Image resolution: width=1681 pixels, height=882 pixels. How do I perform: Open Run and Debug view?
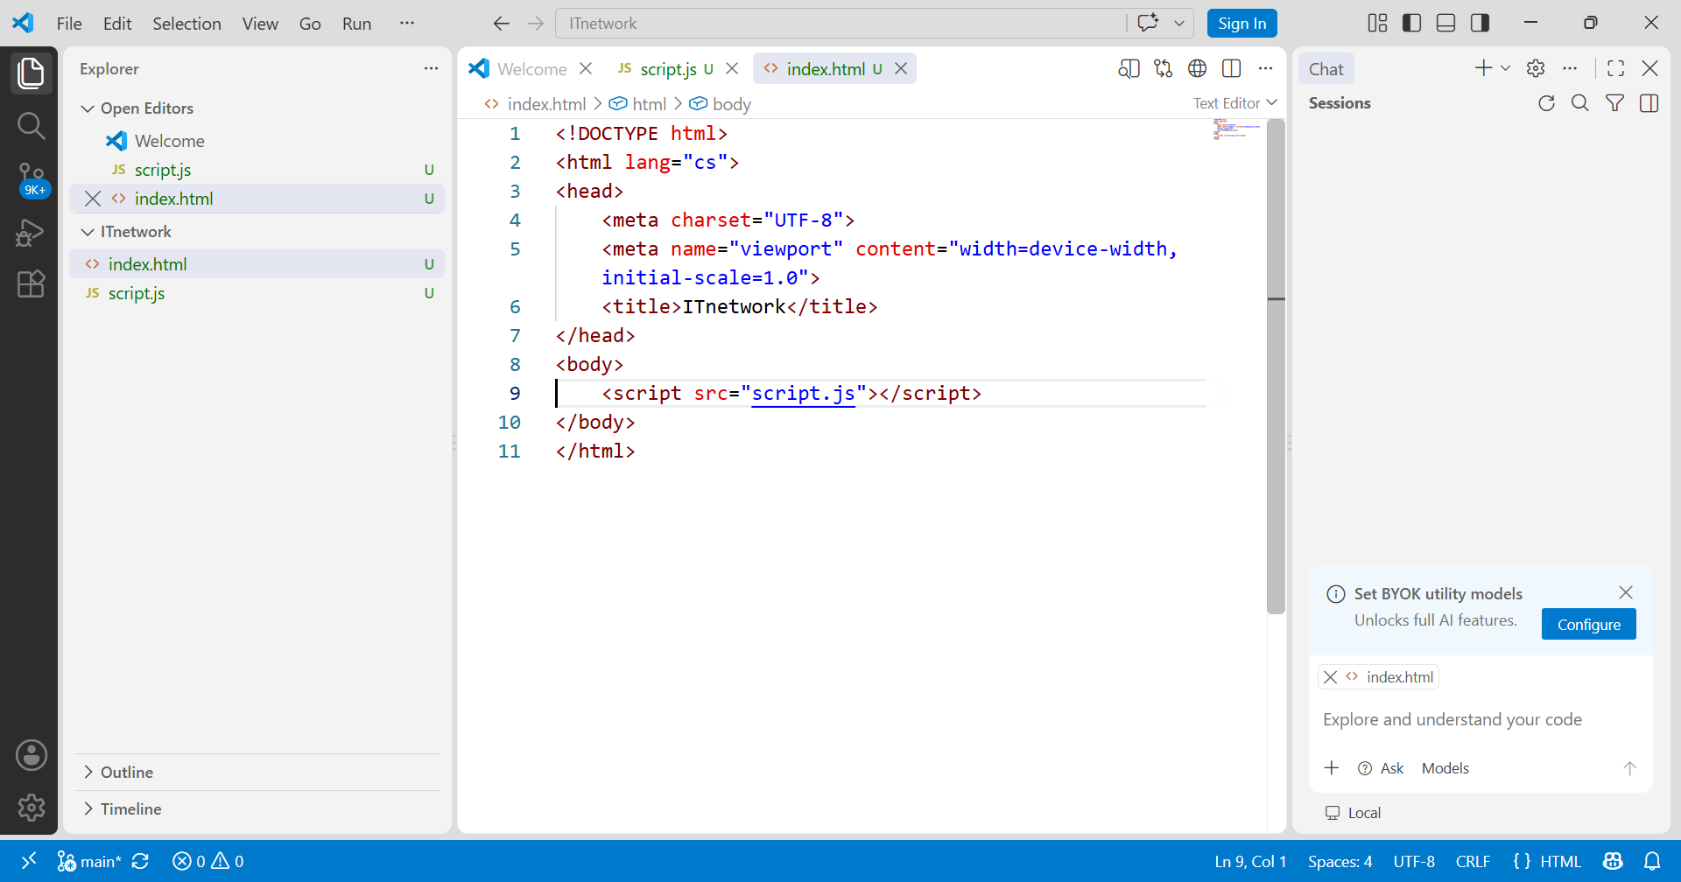(x=31, y=232)
